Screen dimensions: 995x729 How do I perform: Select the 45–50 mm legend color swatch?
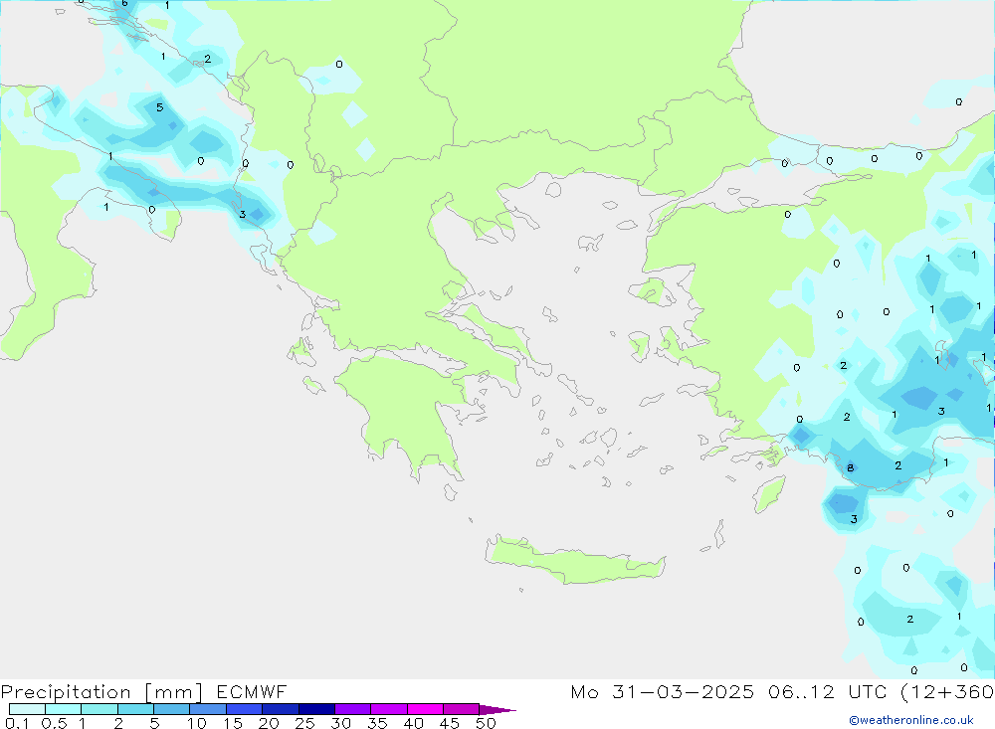[461, 709]
